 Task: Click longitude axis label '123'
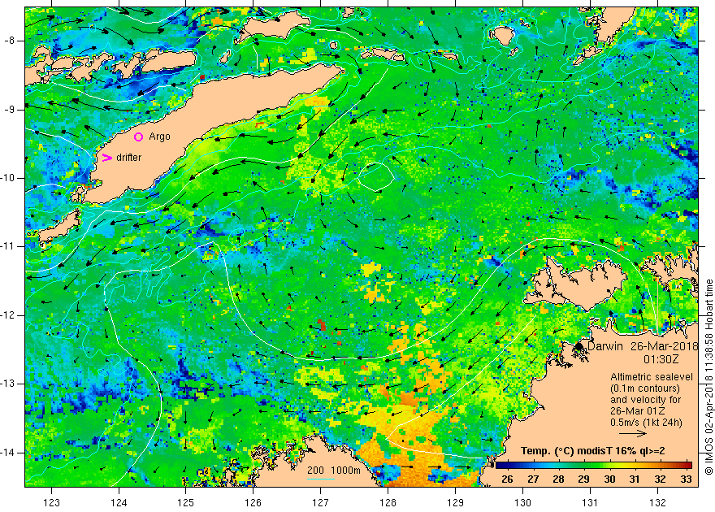pyautogui.click(x=51, y=502)
